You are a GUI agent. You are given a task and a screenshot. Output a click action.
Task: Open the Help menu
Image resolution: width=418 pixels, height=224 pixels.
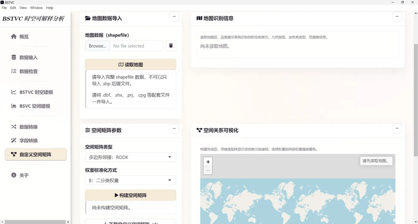click(x=50, y=8)
